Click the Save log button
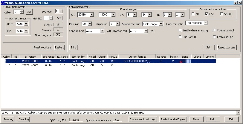 tap(9, 119)
